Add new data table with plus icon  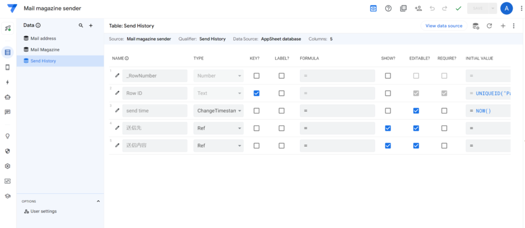coord(91,25)
